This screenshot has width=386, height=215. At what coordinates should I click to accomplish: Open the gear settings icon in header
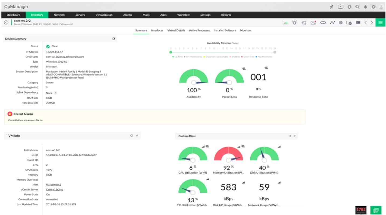(373, 7)
